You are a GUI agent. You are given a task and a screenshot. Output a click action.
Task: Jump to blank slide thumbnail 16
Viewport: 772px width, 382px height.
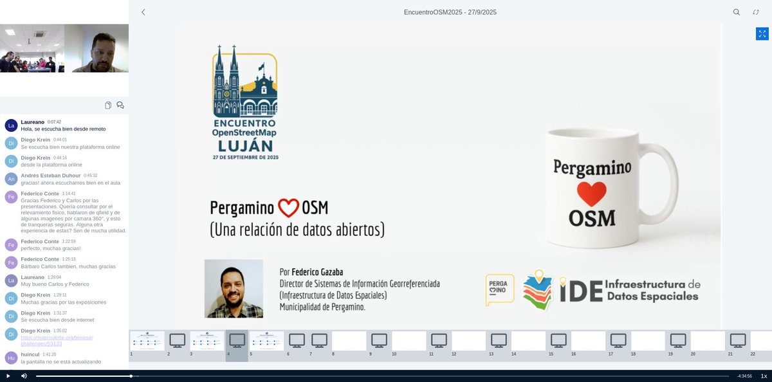pos(588,341)
